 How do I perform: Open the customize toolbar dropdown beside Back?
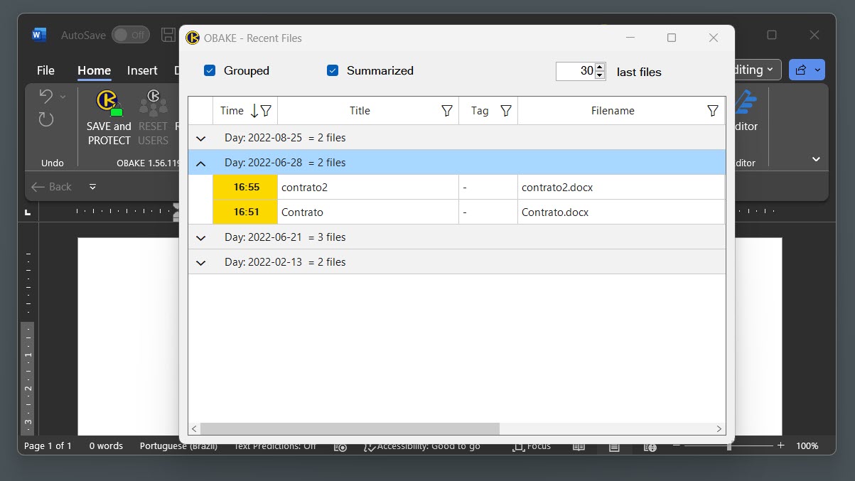point(92,187)
